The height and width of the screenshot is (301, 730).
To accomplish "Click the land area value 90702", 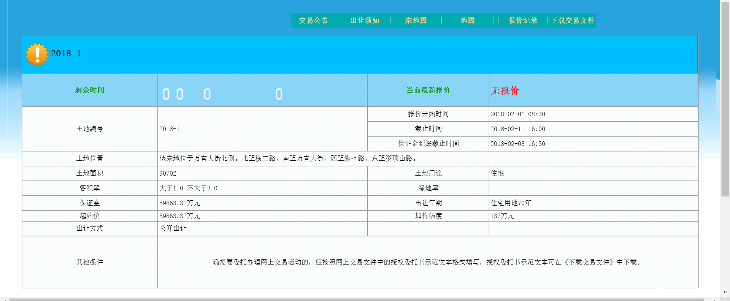I will pyautogui.click(x=168, y=173).
